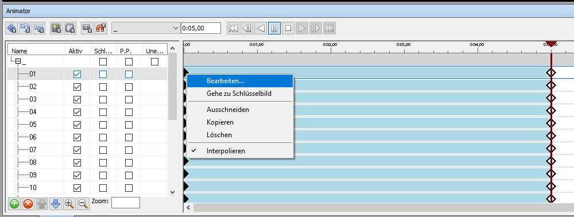Select Kopieren from the context menu
The height and width of the screenshot is (217, 574).
[x=240, y=122]
